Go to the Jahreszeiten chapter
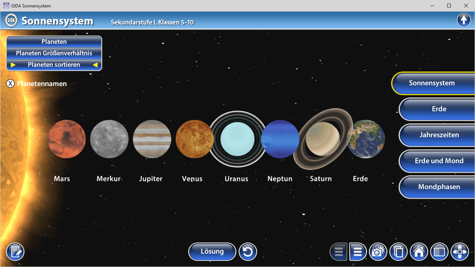Image resolution: width=475 pixels, height=267 pixels. point(439,135)
